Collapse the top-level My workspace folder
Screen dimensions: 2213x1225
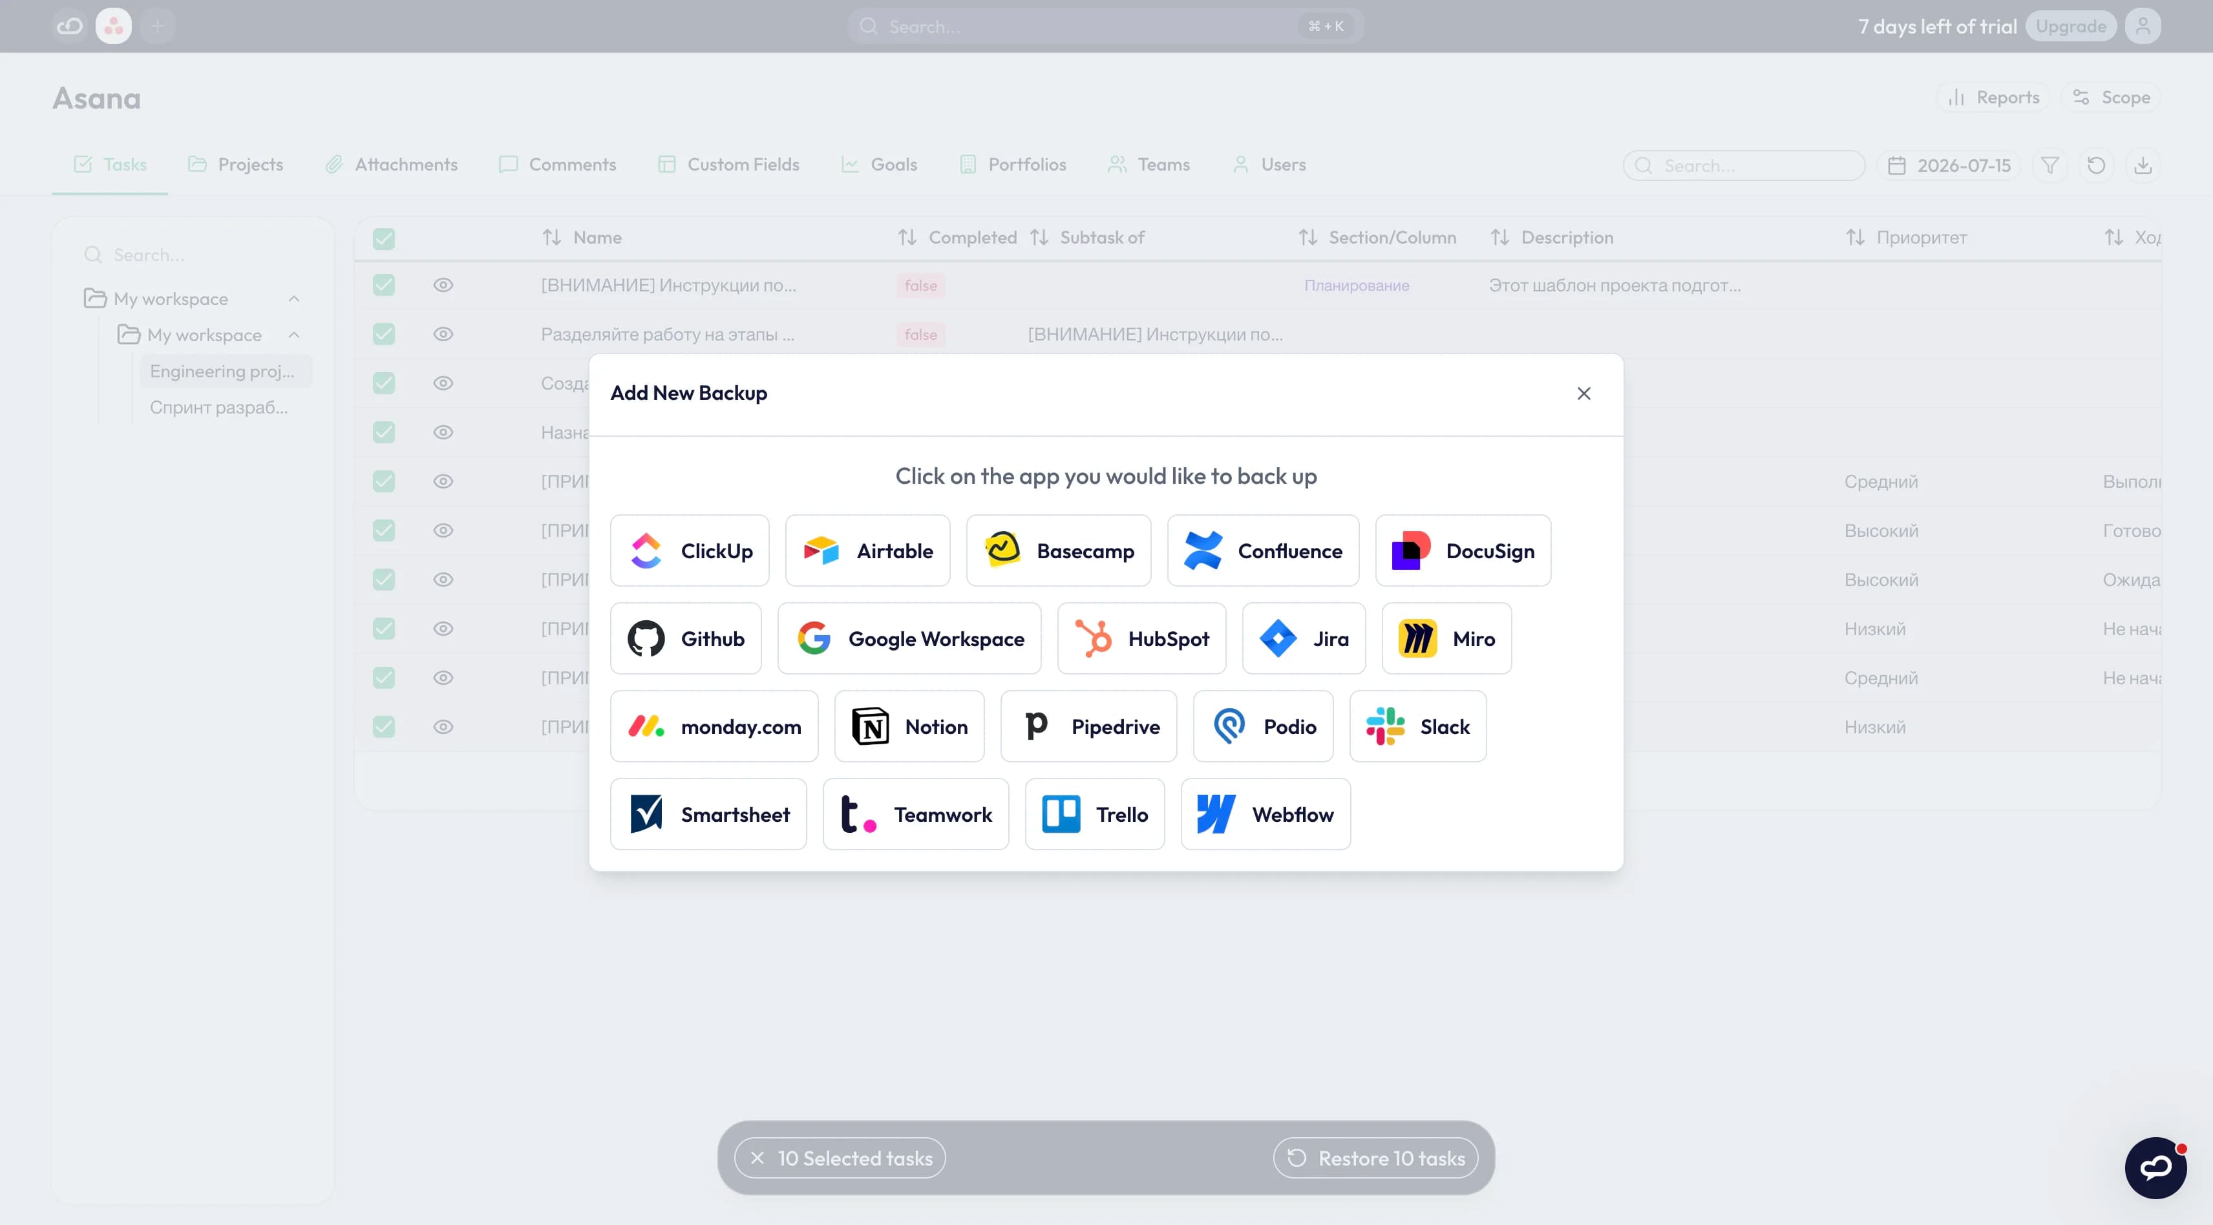click(294, 299)
